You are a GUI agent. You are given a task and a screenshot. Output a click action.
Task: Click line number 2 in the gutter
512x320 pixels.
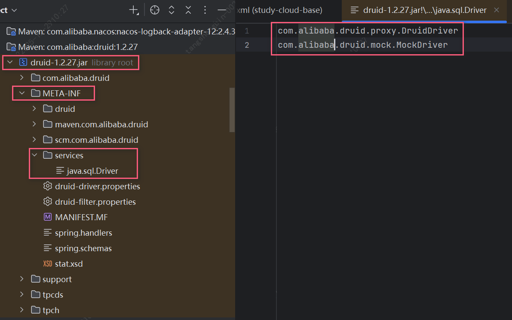(247, 45)
